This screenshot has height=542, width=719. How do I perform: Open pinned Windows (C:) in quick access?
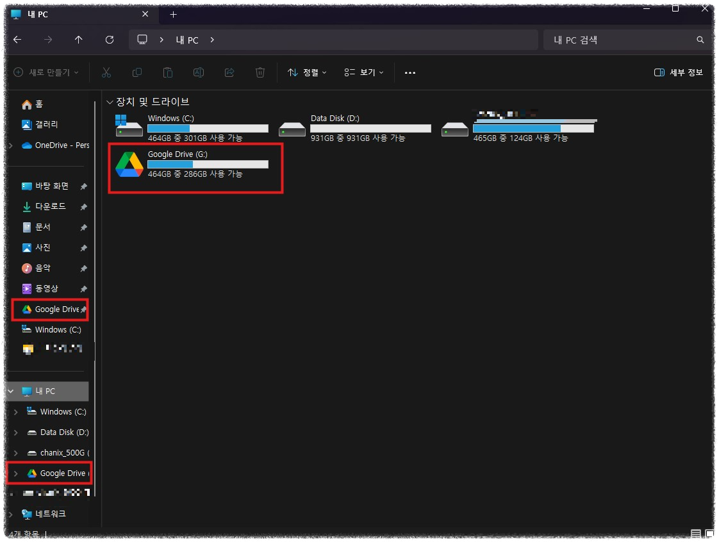(x=51, y=330)
